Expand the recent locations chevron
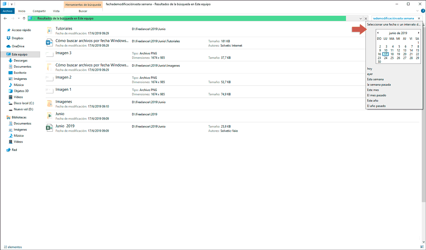This screenshot has height=250, width=426. tap(18, 18)
